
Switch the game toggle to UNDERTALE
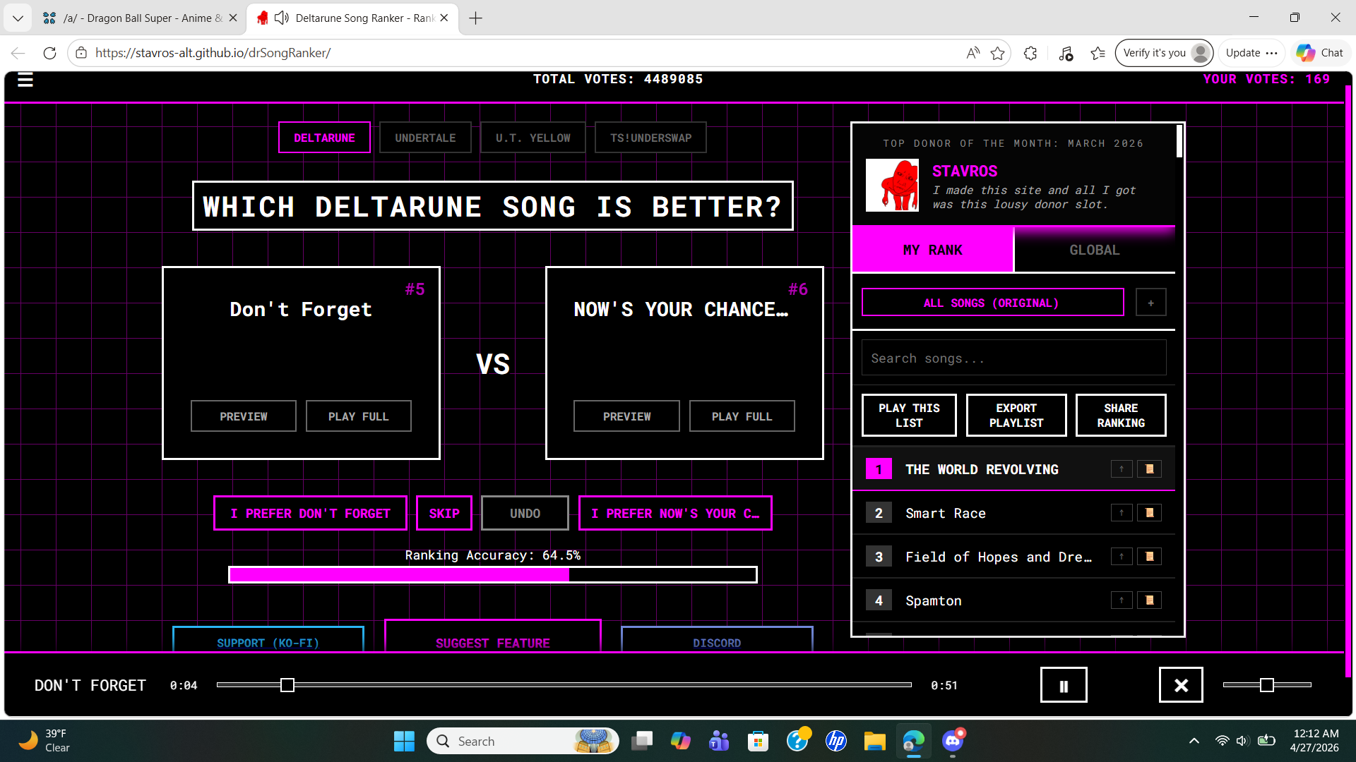click(x=425, y=138)
